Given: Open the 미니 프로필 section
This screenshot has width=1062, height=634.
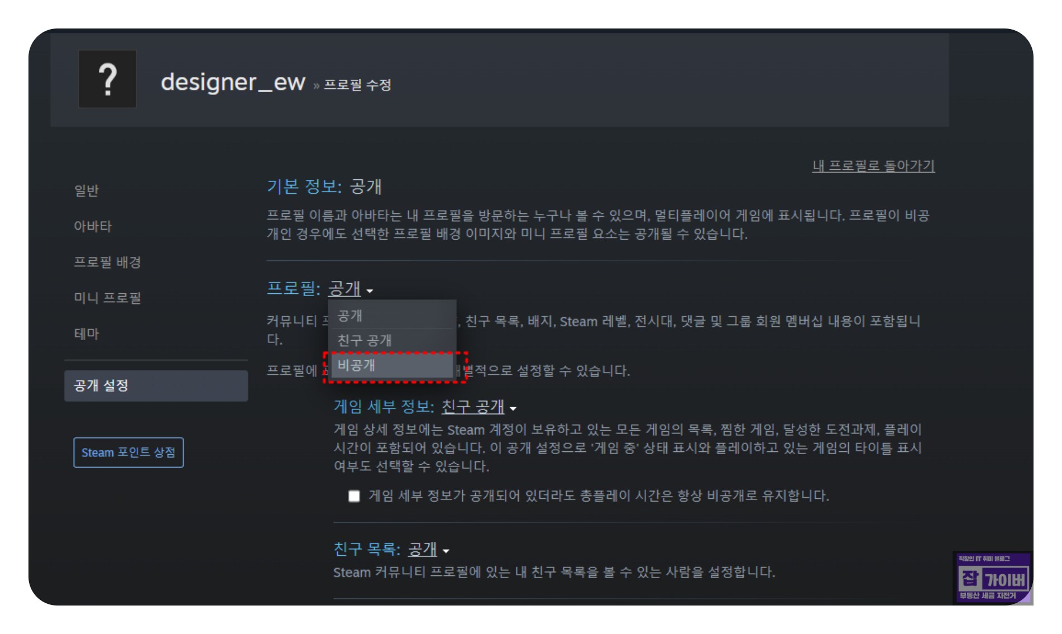Looking at the screenshot, I should click(107, 298).
